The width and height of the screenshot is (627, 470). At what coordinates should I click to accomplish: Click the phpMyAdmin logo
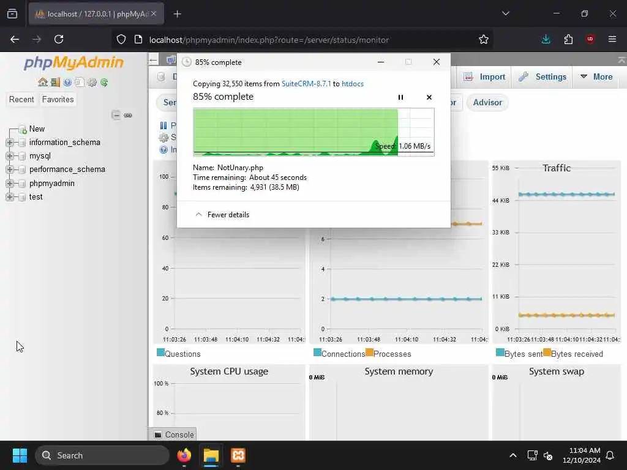(74, 62)
